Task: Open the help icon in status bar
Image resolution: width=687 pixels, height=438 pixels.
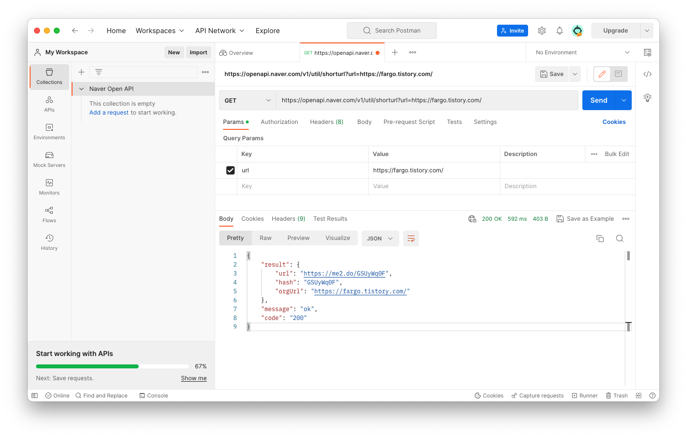Action: point(652,396)
